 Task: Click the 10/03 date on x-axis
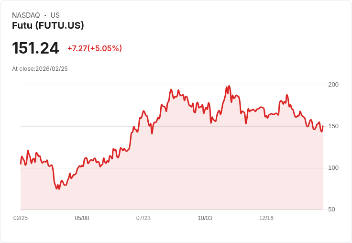pyautogui.click(x=205, y=218)
